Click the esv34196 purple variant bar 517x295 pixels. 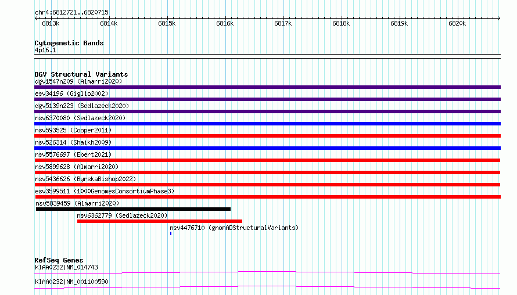click(267, 99)
